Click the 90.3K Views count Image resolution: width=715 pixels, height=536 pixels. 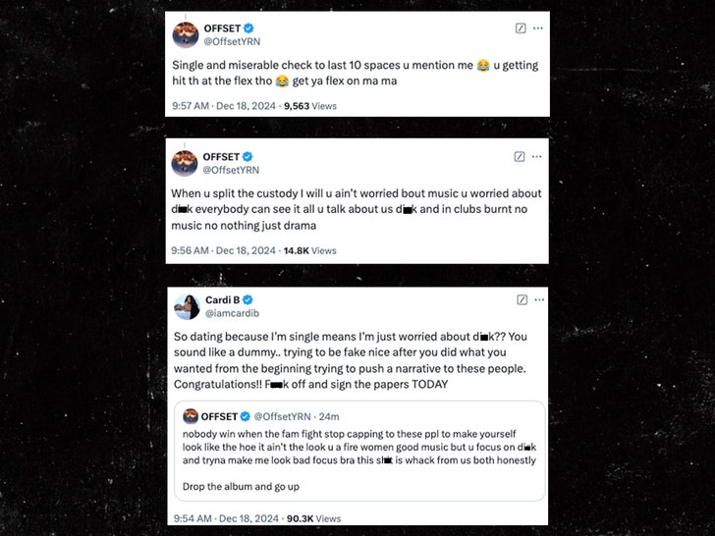[312, 518]
